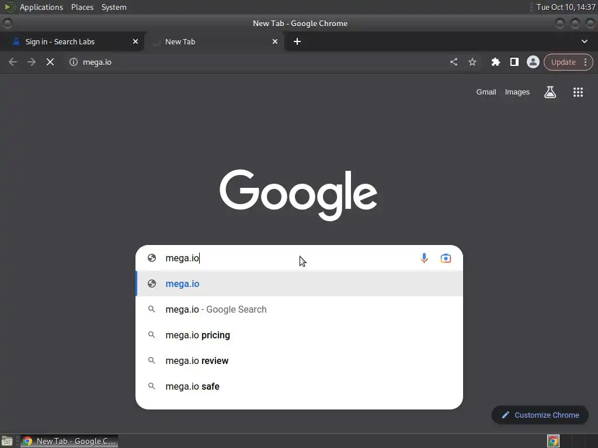Open the profile avatar menu
598x448 pixels.
tap(533, 62)
